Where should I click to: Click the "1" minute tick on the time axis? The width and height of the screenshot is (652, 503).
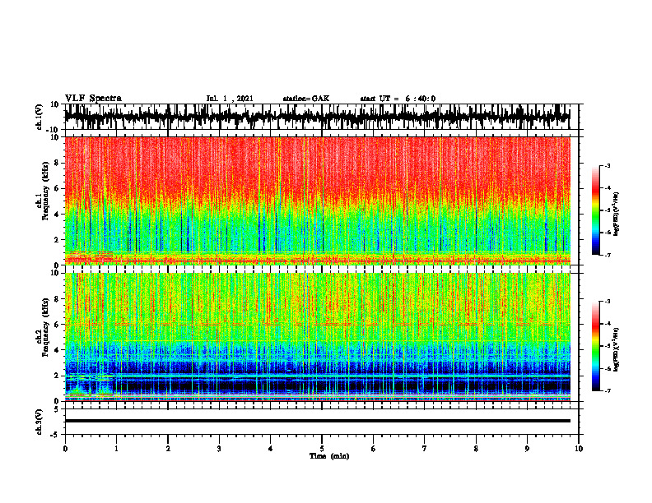116,449
